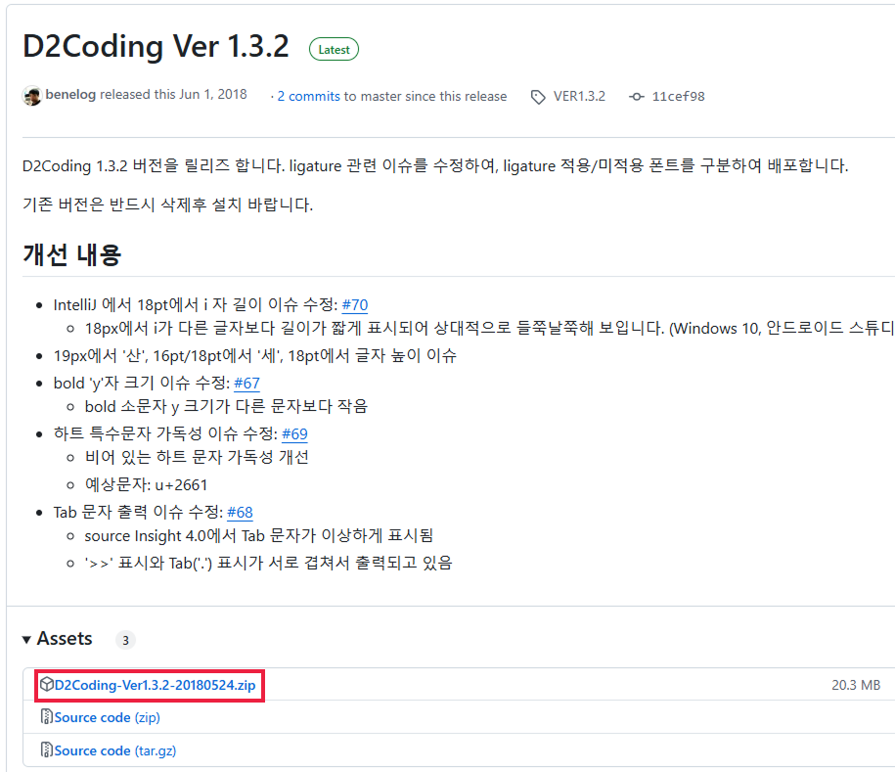Click file icon beside Source code (tar.gz)
Image resolution: width=895 pixels, height=772 pixels.
pos(47,749)
